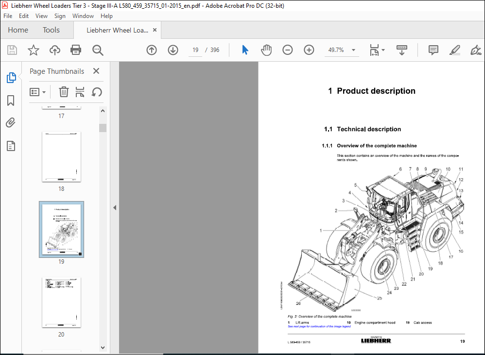This screenshot has width=485, height=355.
Task: Show the Attachments paperclip panel
Action: point(11,123)
